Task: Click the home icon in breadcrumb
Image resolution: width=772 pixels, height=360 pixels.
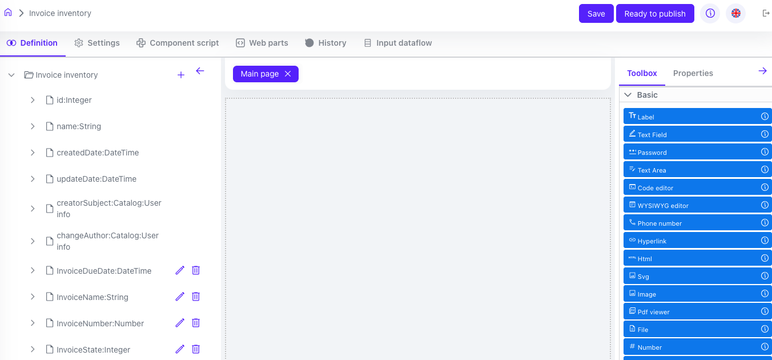Action: coord(8,13)
